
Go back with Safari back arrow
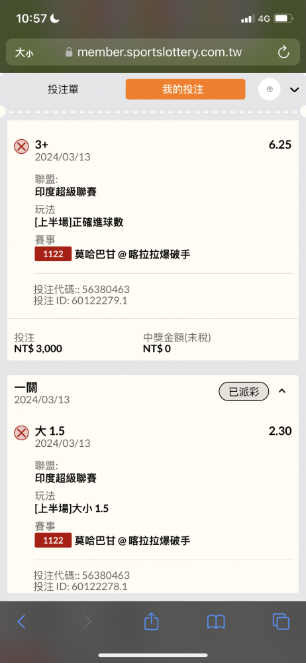21,621
